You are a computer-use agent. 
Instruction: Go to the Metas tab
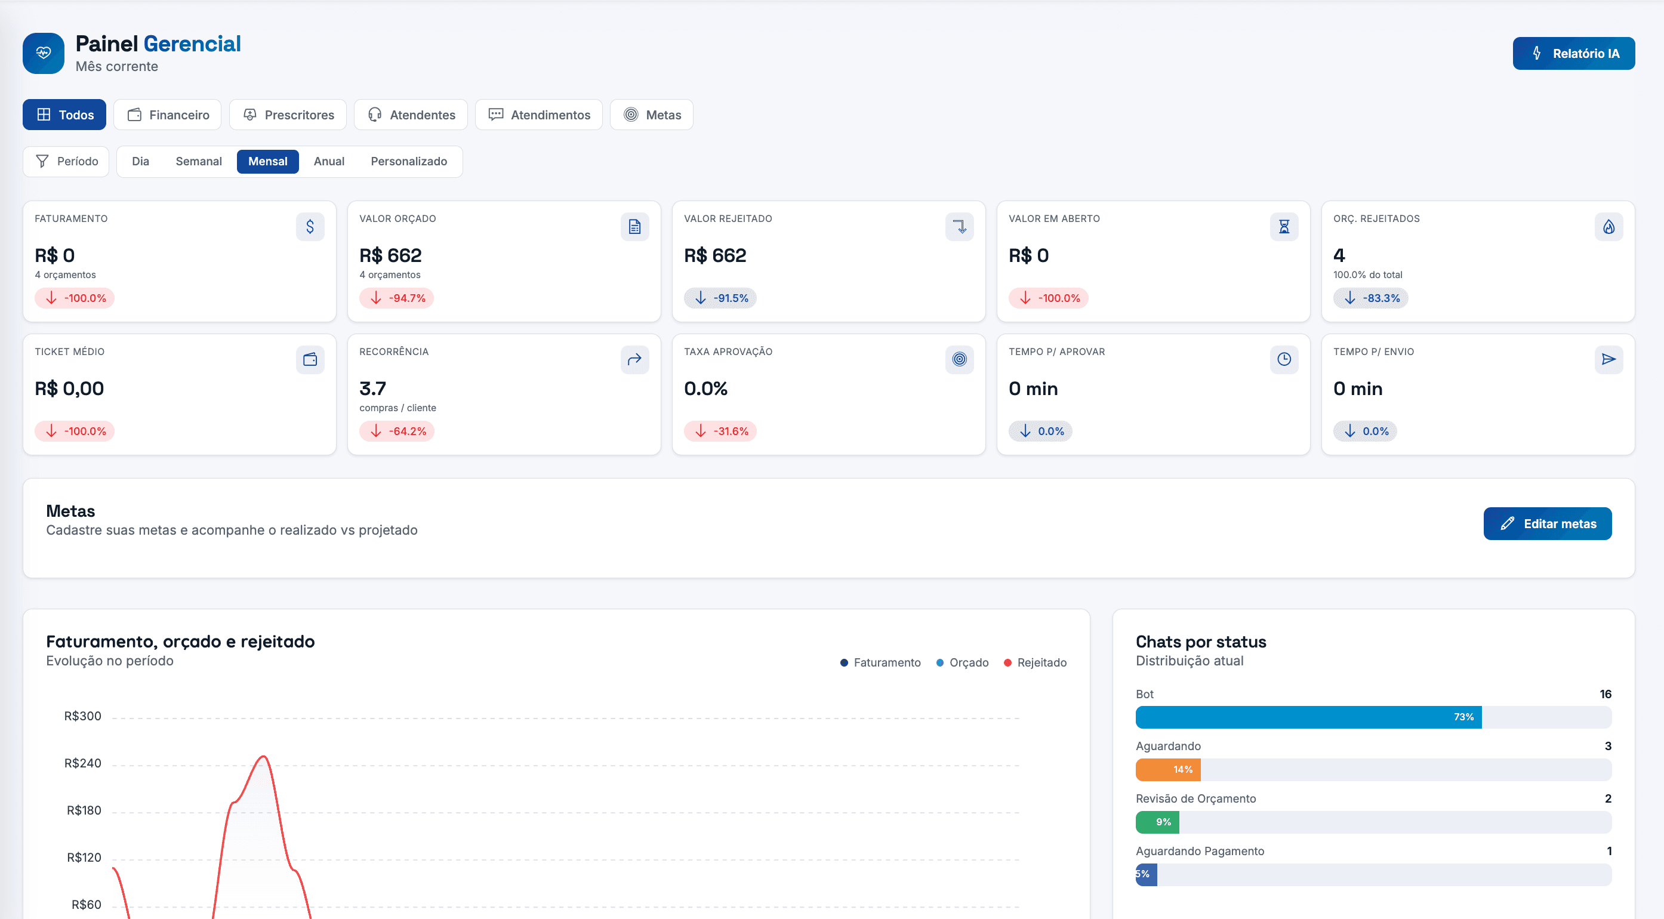(x=652, y=115)
